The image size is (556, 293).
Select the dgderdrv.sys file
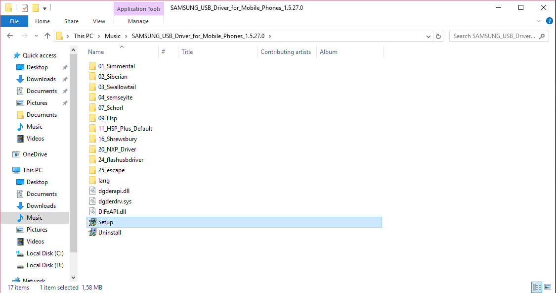tap(115, 201)
